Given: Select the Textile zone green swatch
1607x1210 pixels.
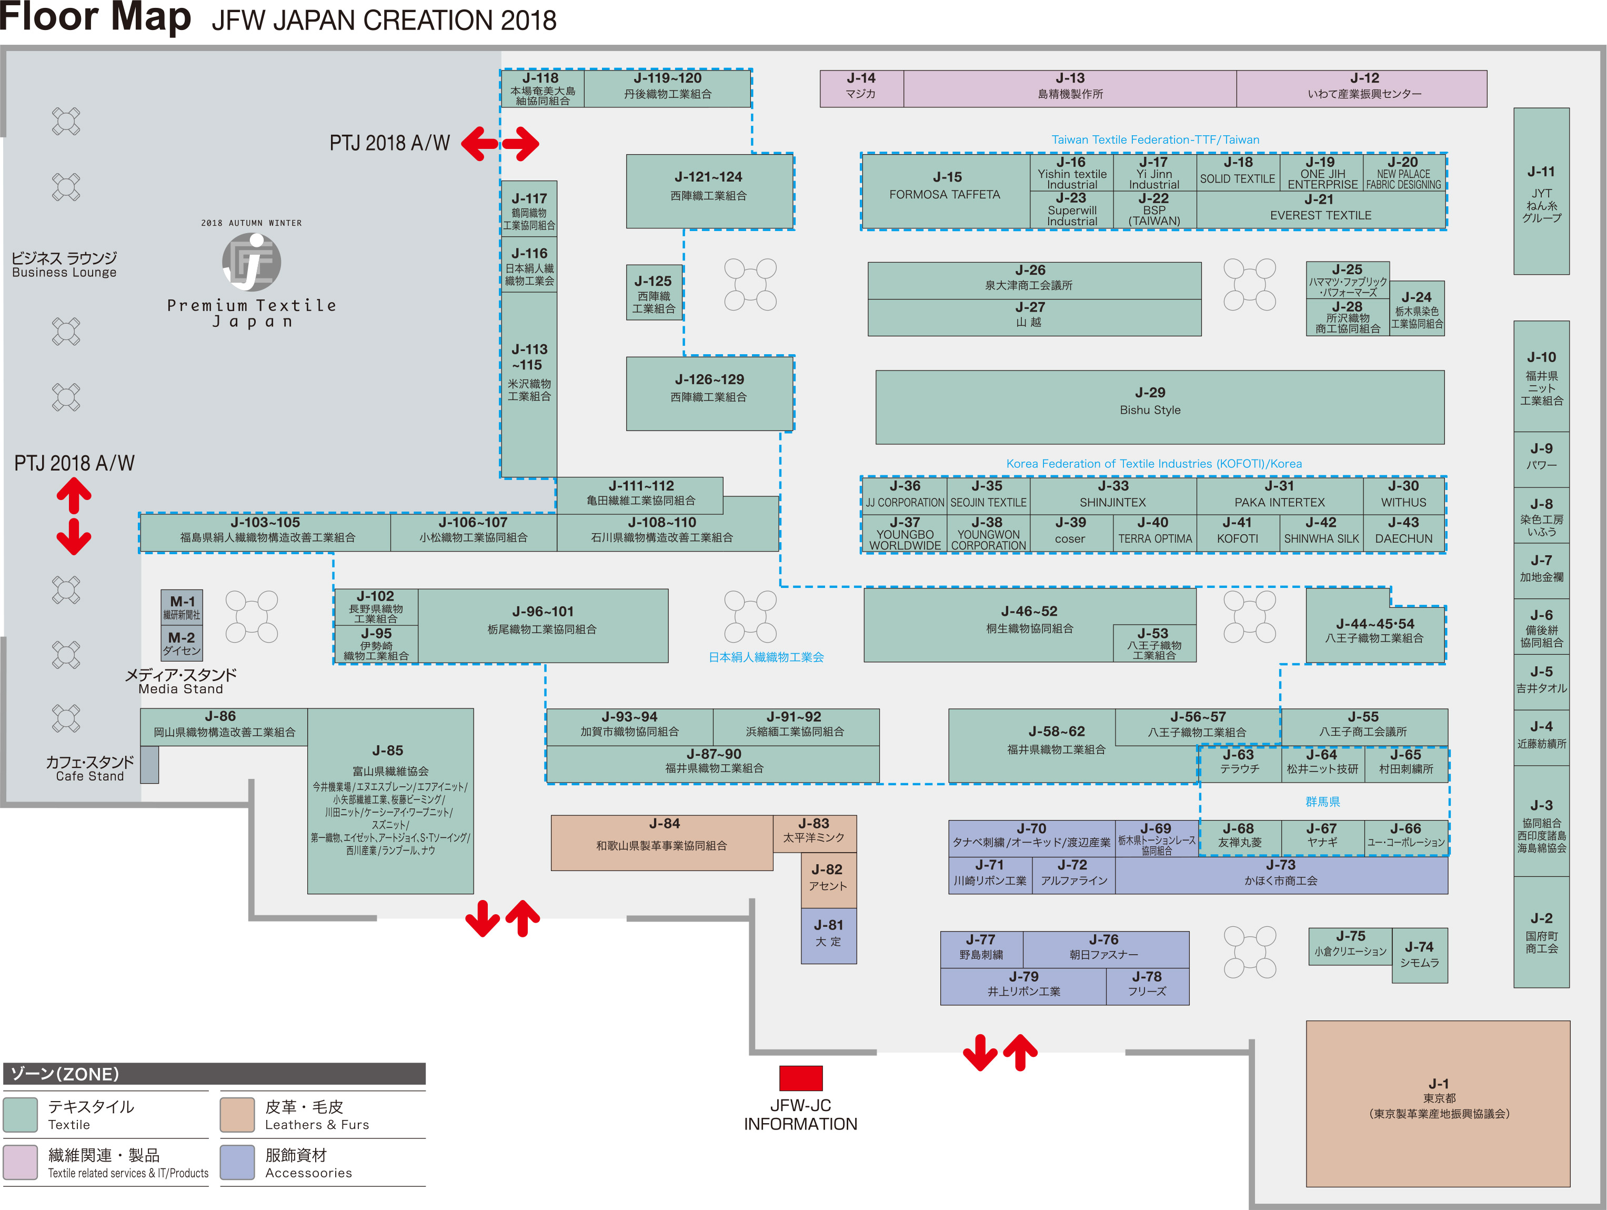Looking at the screenshot, I should pos(21,1115).
